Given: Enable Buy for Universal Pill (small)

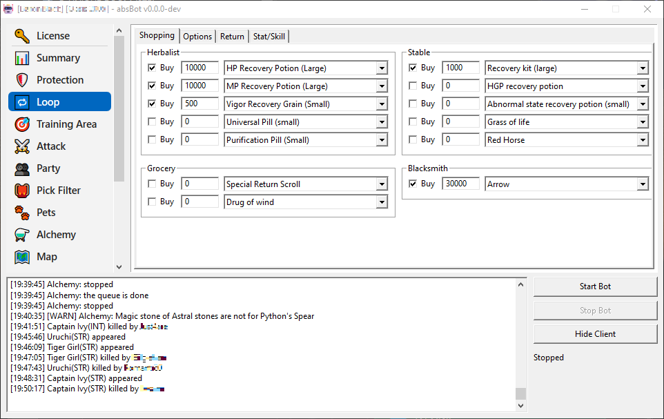Looking at the screenshot, I should pos(152,121).
